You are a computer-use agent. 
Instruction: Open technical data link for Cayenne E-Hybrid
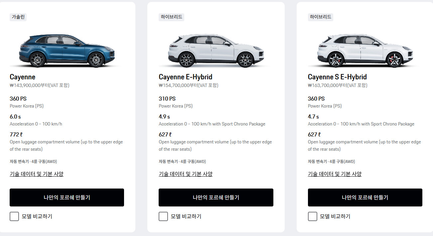tap(186, 174)
